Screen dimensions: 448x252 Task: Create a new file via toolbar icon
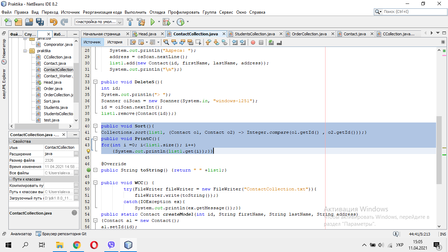tap(8, 22)
